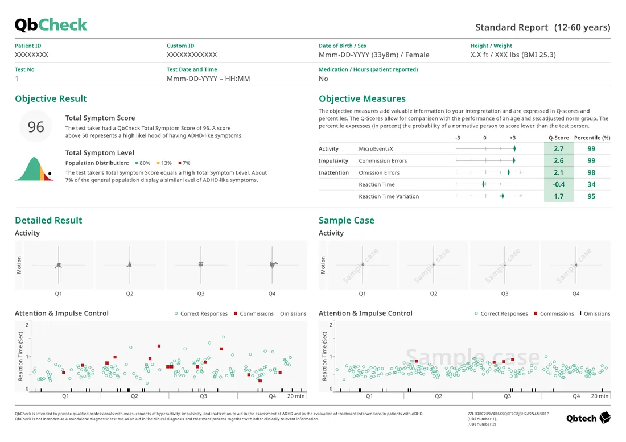Screen dimensions: 626x442
Task: Click the Test Date and Time value
Action: (x=208, y=79)
